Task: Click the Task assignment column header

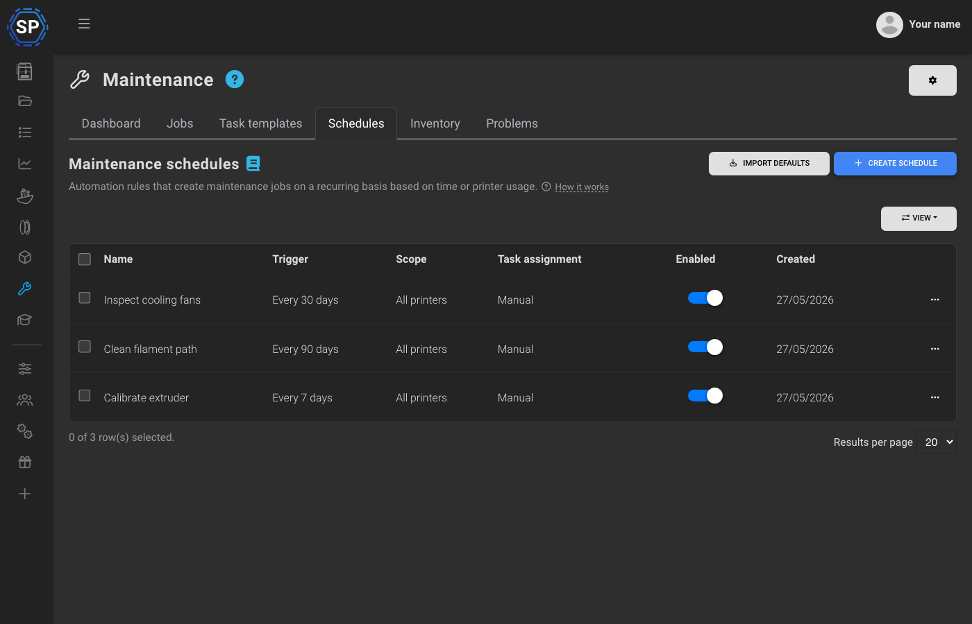Action: click(539, 259)
